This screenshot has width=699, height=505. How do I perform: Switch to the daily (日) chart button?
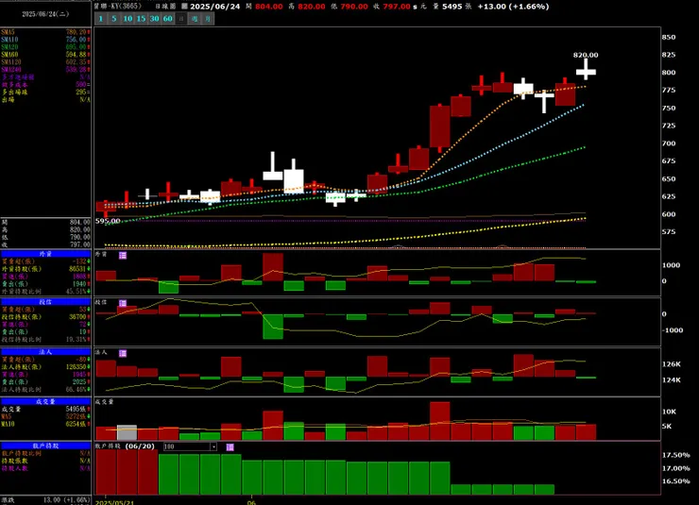(x=181, y=19)
